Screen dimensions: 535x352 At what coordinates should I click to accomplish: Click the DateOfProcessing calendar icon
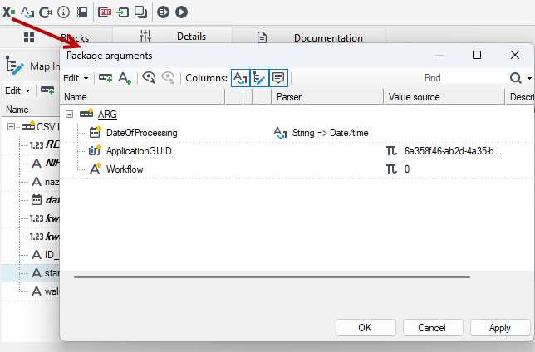[95, 132]
